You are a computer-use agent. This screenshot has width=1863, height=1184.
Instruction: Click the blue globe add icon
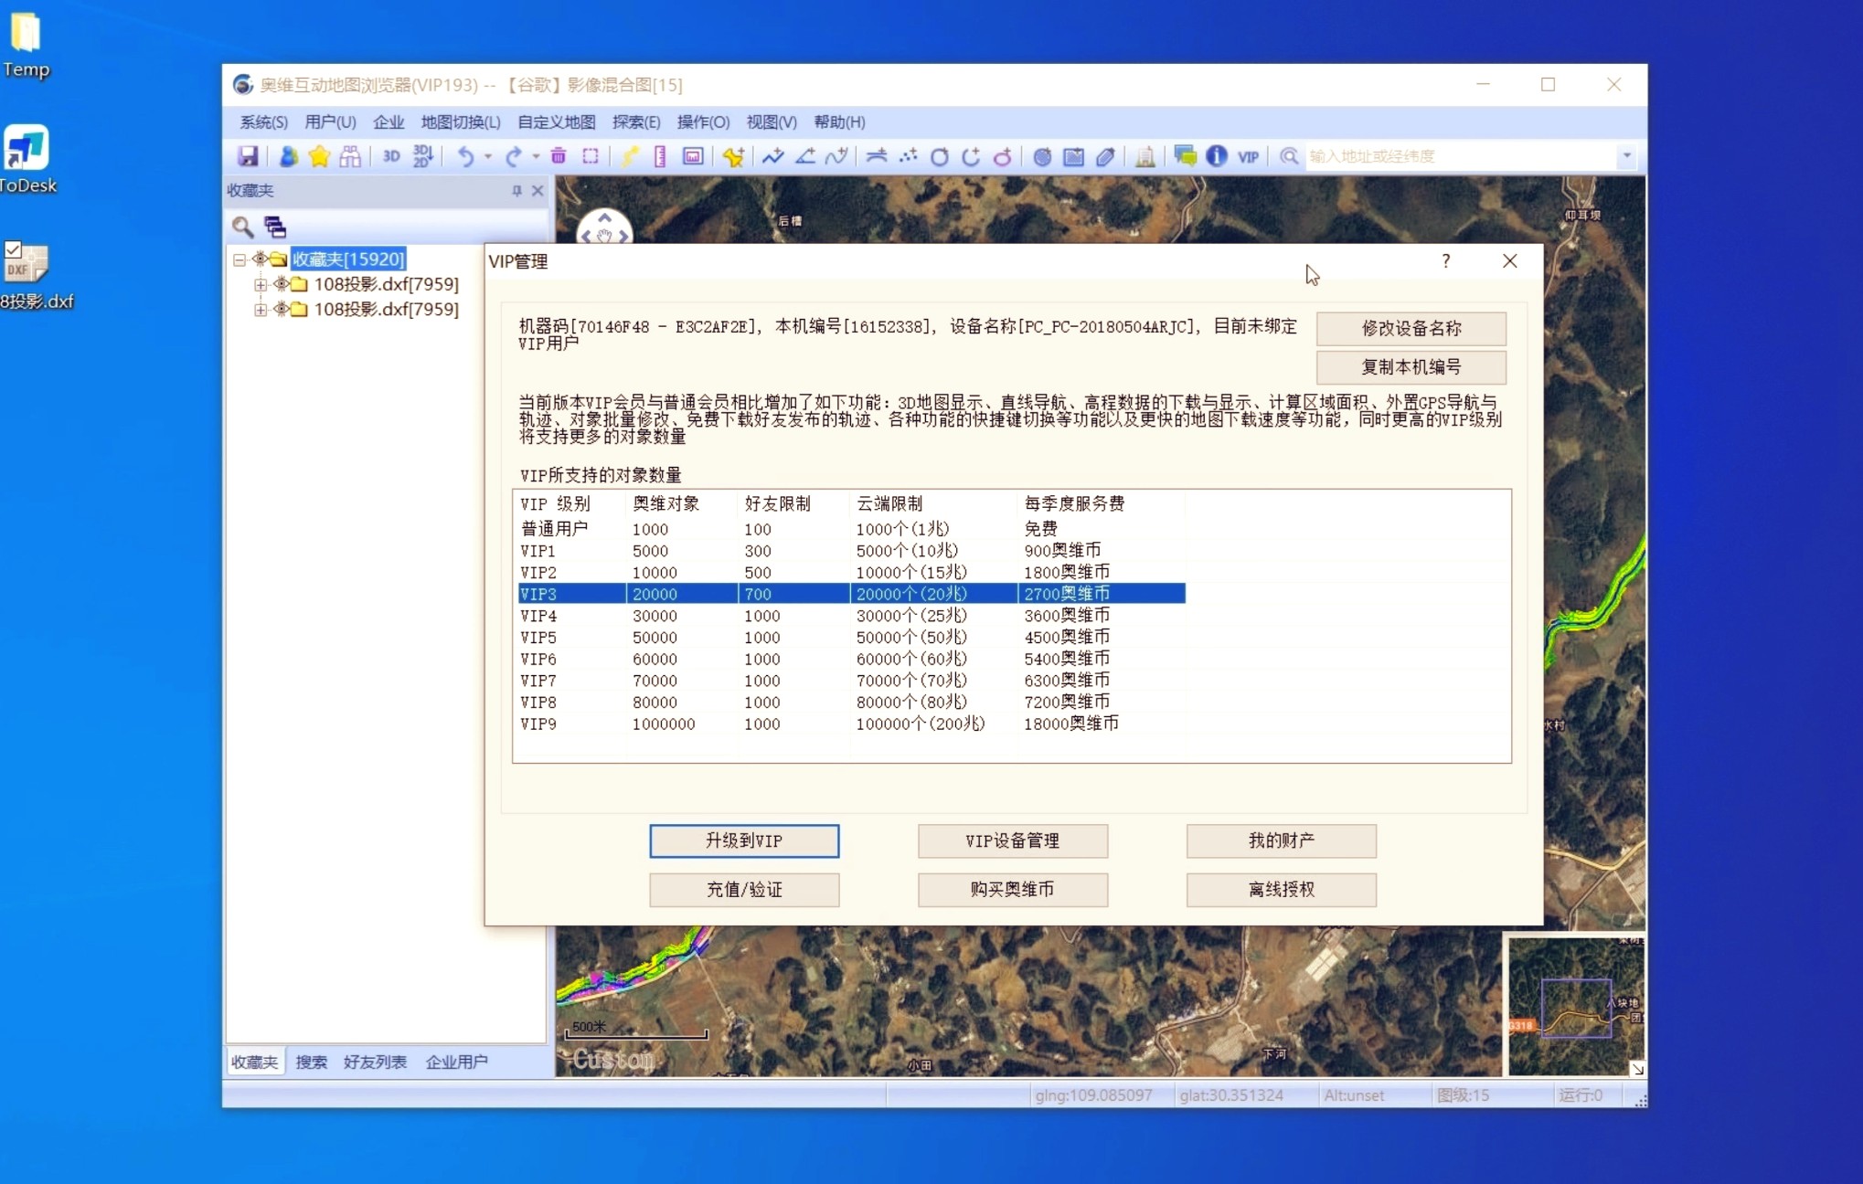[x=1042, y=156]
